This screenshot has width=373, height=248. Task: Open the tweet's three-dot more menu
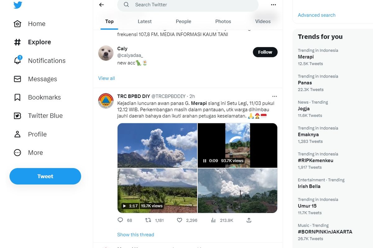click(274, 96)
